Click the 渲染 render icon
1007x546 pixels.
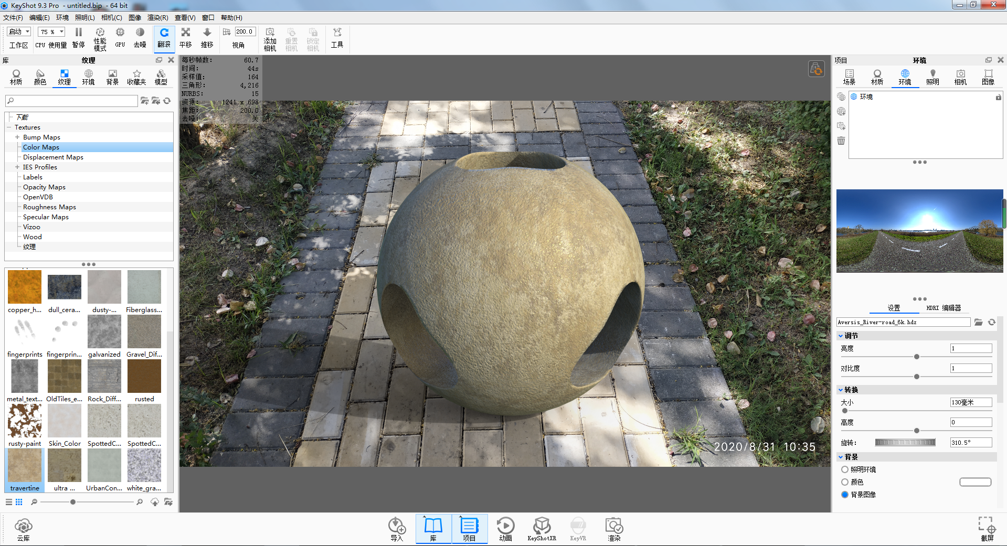(614, 529)
